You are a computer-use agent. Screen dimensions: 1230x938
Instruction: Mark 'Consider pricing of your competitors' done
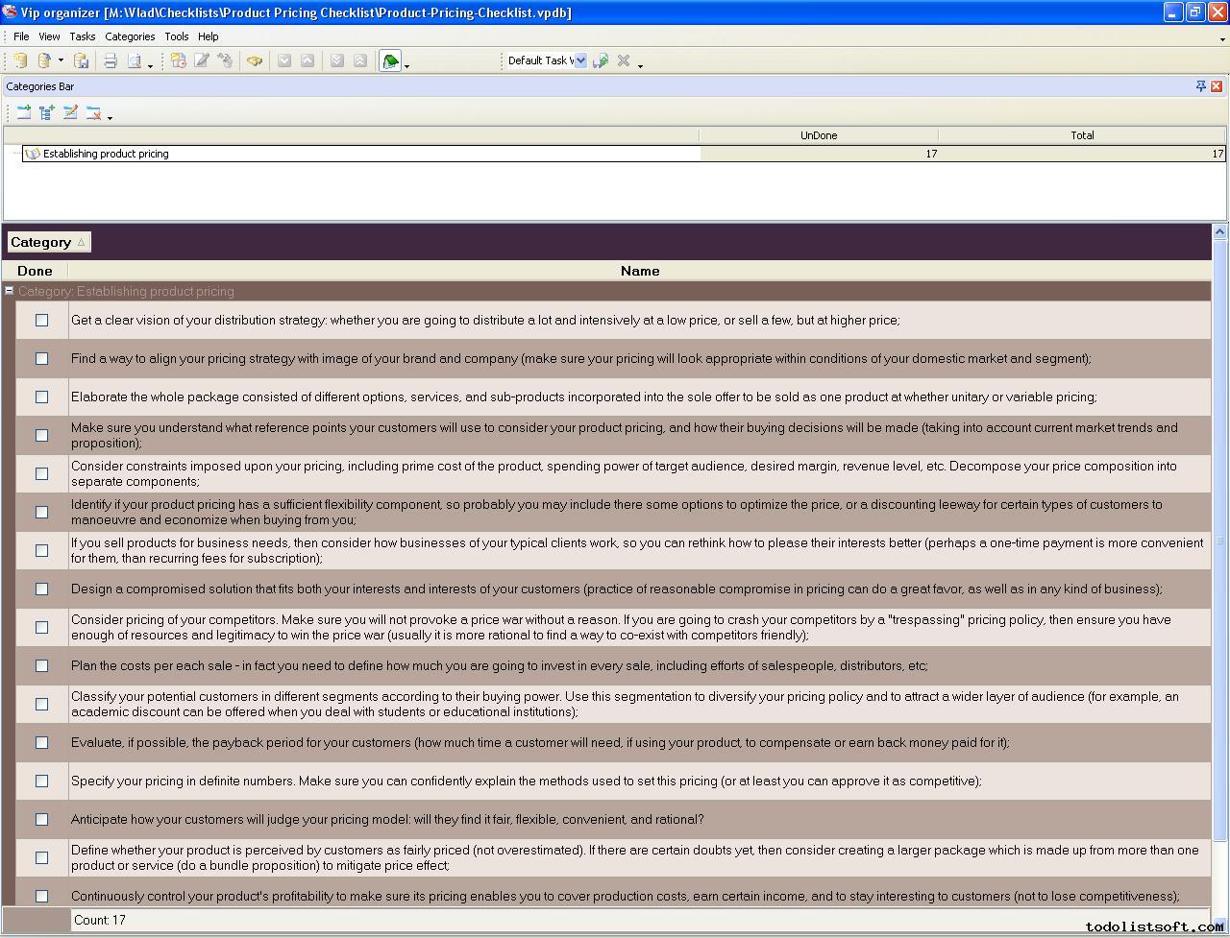41,627
